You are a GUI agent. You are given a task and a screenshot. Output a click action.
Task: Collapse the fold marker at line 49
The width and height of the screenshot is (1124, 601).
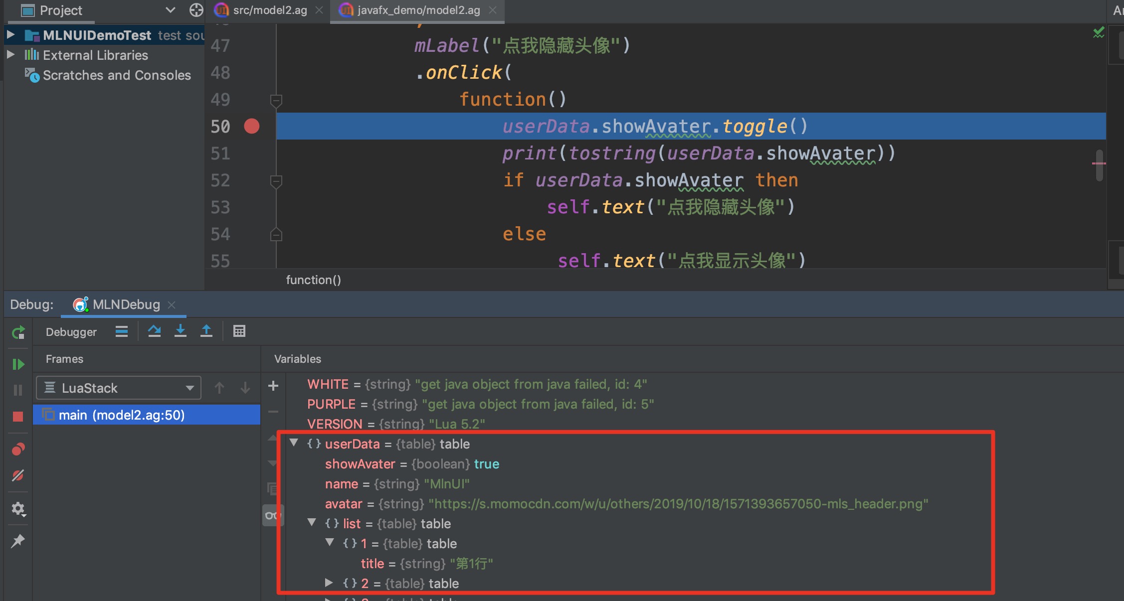coord(276,100)
